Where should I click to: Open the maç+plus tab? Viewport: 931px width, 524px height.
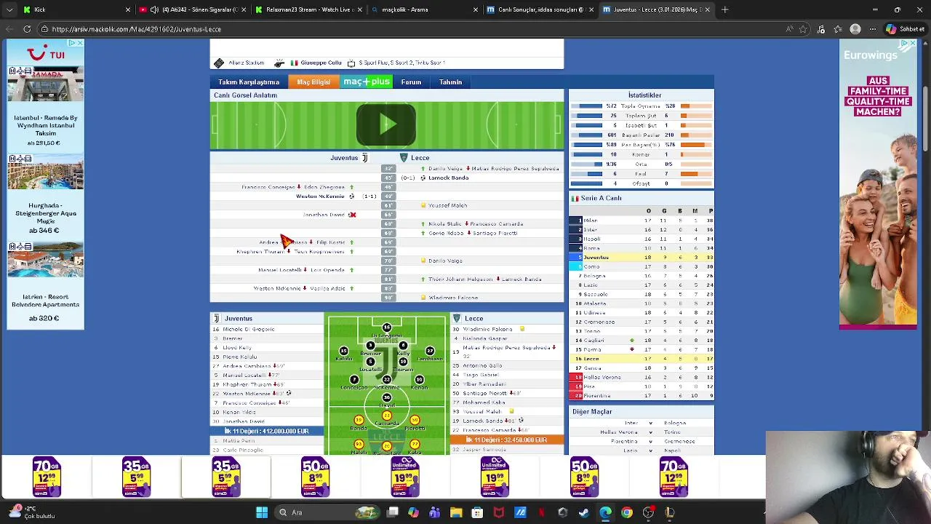[367, 82]
